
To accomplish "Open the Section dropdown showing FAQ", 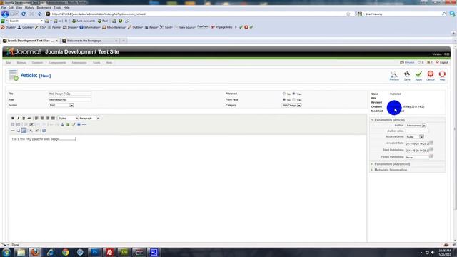I will click(x=61, y=105).
